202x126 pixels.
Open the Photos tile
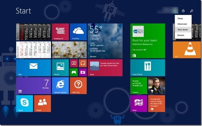(x=60, y=68)
